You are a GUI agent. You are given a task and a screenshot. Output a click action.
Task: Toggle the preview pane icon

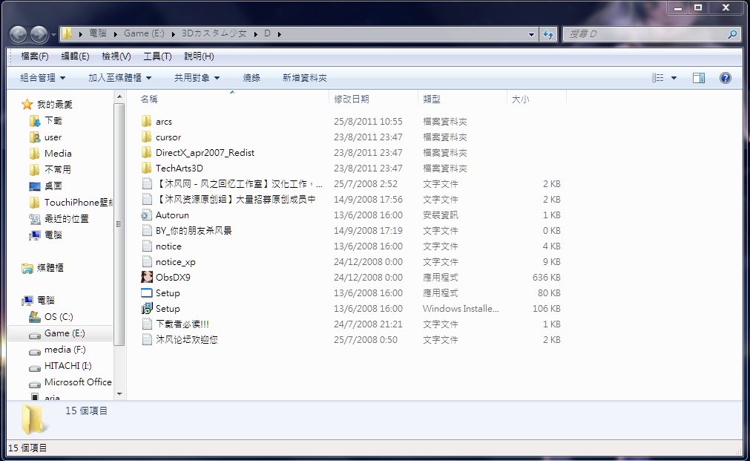point(698,78)
